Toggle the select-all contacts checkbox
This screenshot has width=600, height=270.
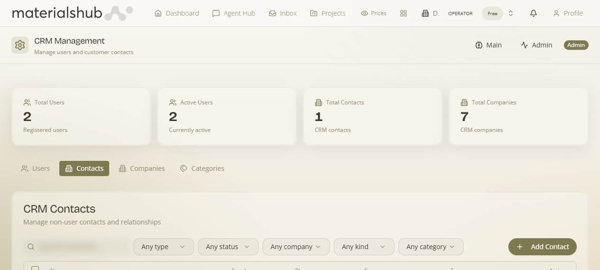pos(35,269)
